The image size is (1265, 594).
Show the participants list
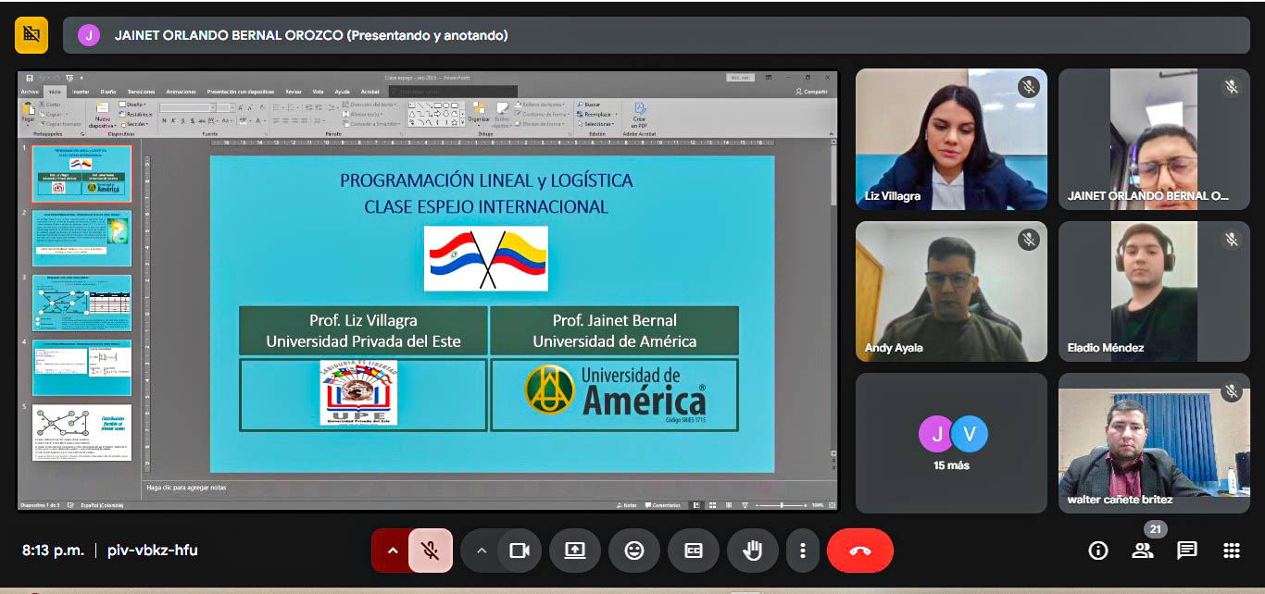1142,551
